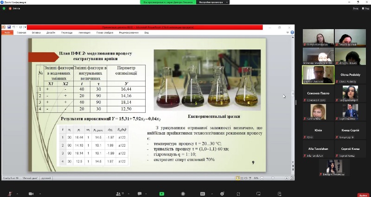Screen dimensions: 371x197
Task: Expand arrow next to participants icon
Action: (x=128, y=194)
